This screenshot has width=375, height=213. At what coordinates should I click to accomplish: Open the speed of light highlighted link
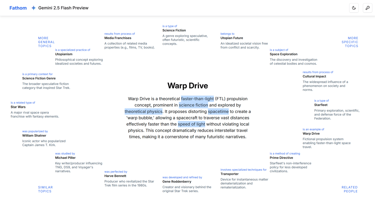191,124
